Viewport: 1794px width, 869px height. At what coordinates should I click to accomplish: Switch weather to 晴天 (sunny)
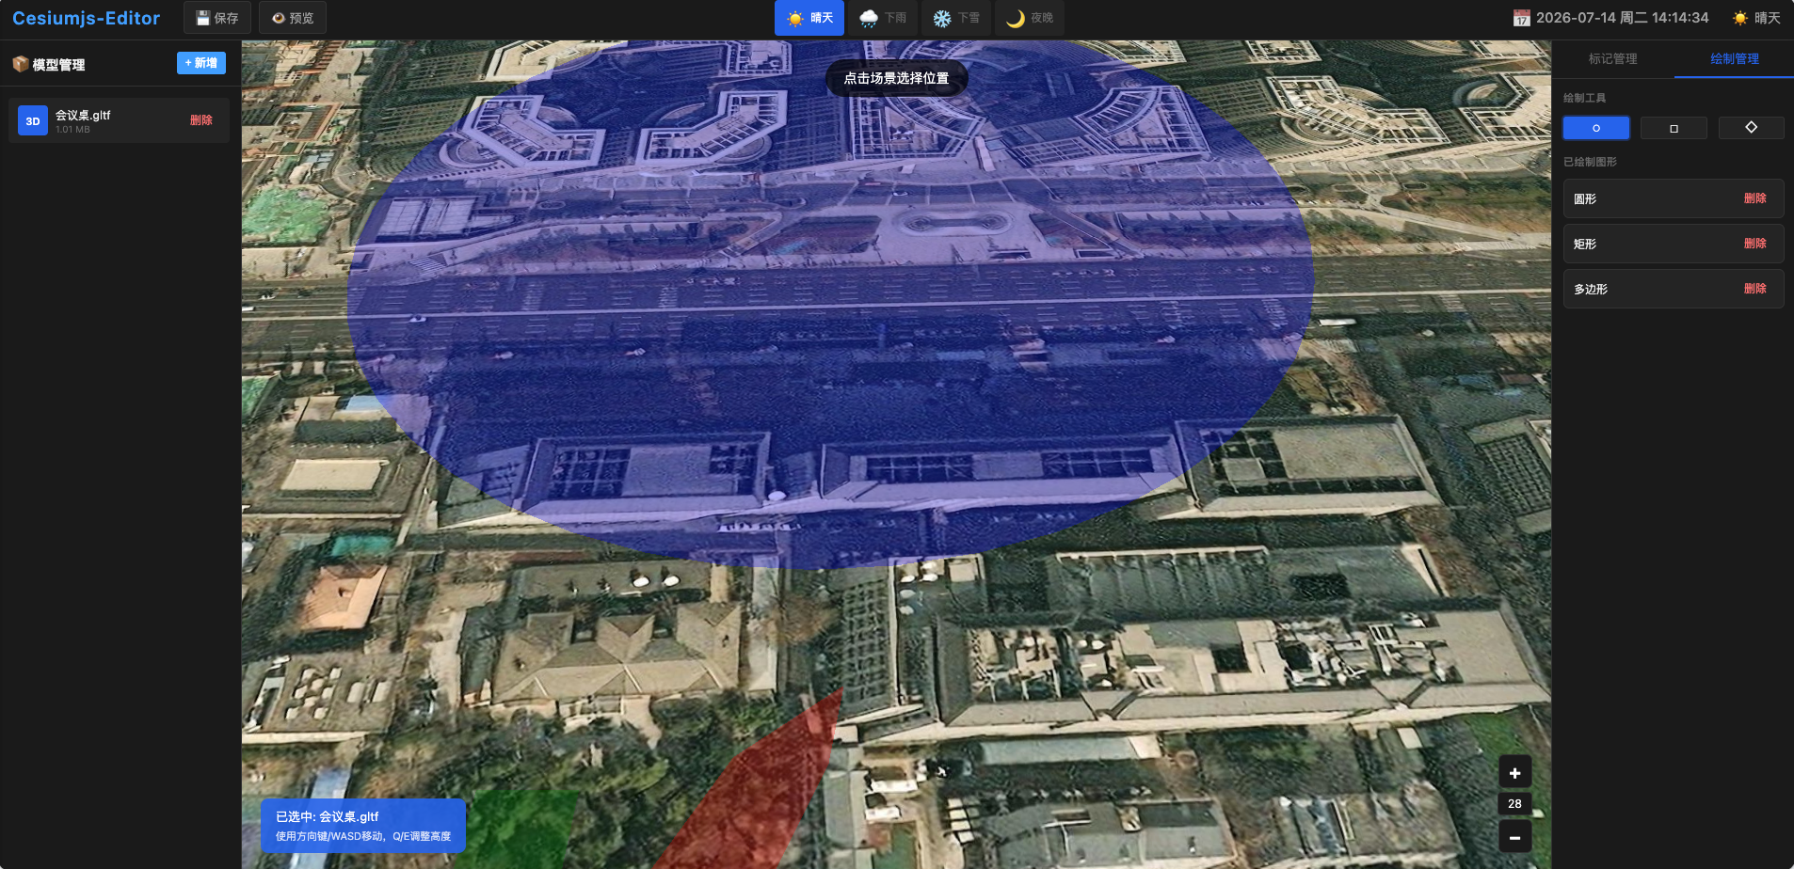pos(809,18)
